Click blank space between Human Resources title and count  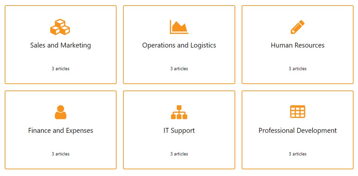click(298, 58)
